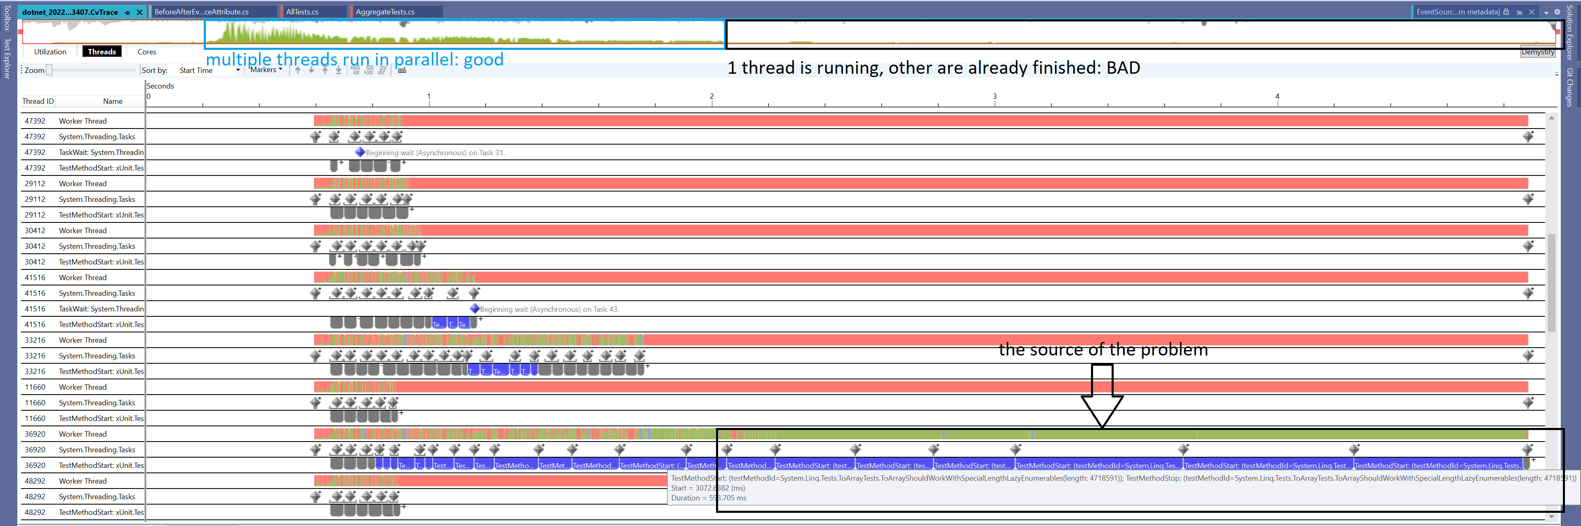Select the move thread up arrow icon
This screenshot has height=526, width=1581.
[298, 70]
